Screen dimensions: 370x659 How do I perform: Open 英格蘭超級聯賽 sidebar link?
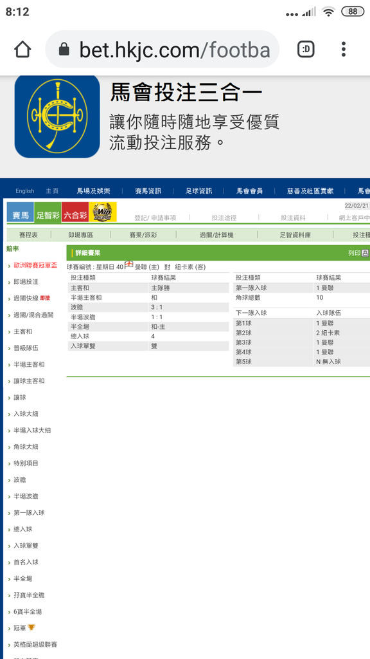[35, 644]
